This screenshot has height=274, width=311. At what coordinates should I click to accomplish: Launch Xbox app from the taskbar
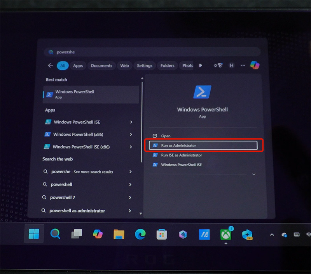[225, 234]
